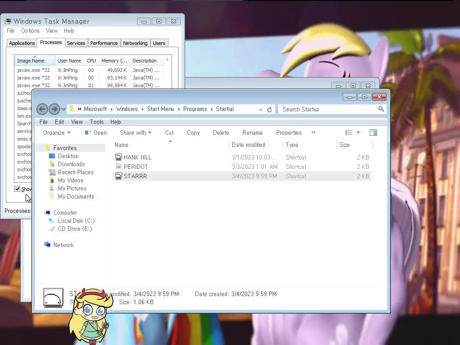This screenshot has height=345, width=460.
Task: Click the STARRR thumbnail in details pane
Action: coord(53,298)
